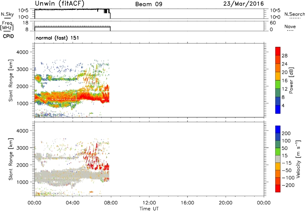Click the '60' Nave axis value

click(273, 23)
